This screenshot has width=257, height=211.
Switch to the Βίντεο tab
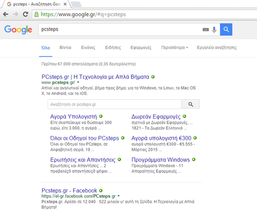coord(65,47)
